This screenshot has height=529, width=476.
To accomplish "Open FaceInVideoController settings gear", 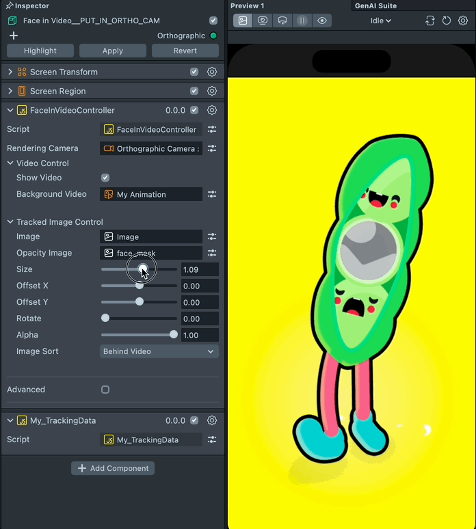I will (211, 110).
